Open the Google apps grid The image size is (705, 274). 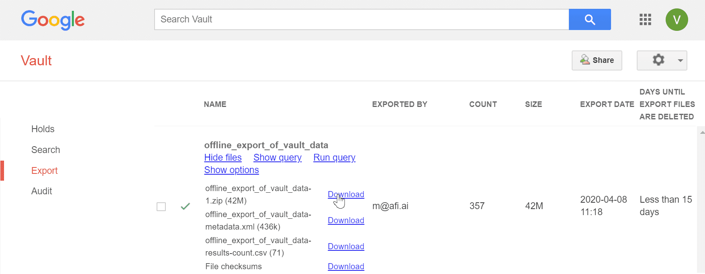point(645,19)
